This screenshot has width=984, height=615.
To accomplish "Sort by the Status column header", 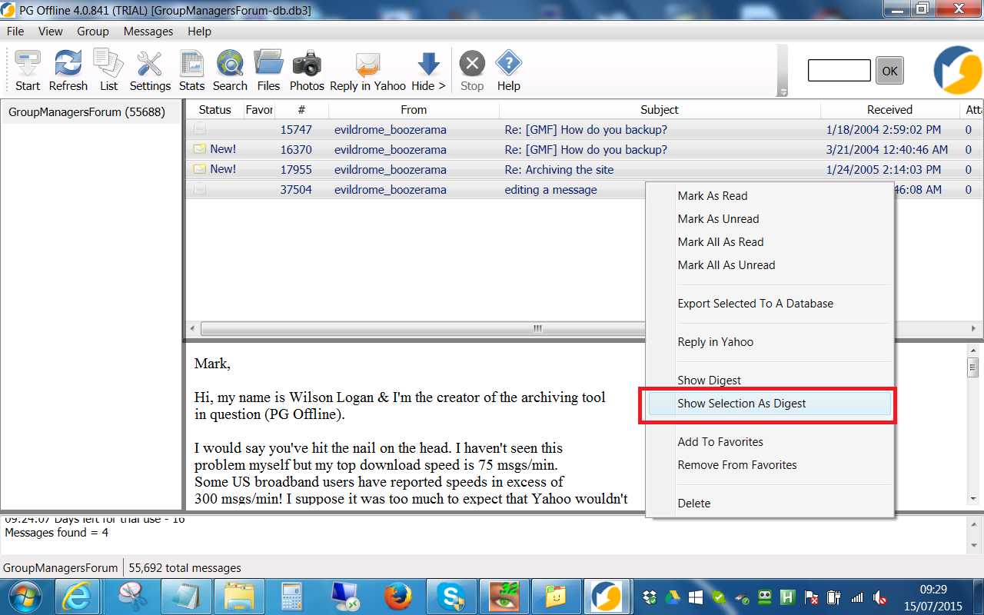I will (x=214, y=110).
